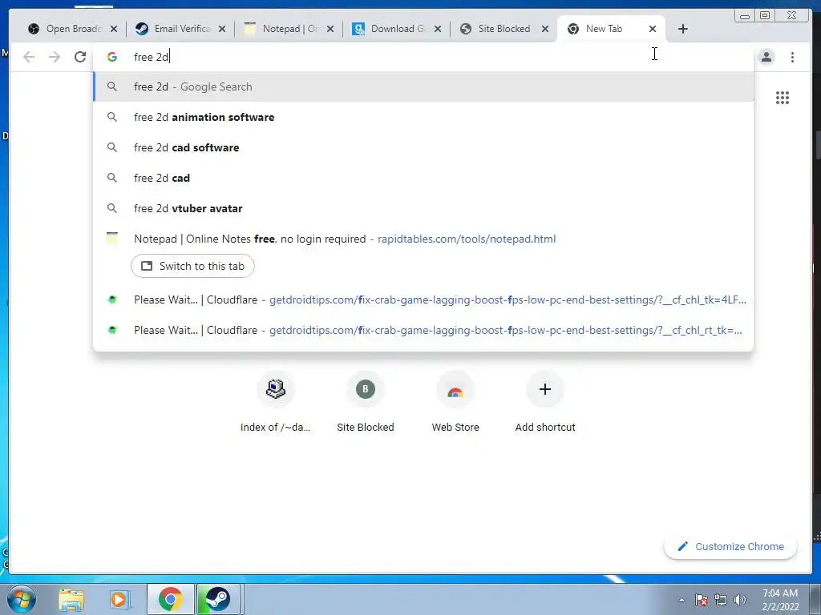Open a new tab with plus button
This screenshot has width=821, height=615.
(683, 29)
